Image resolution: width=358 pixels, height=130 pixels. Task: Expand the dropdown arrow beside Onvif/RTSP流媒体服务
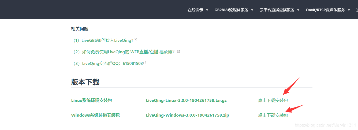pyautogui.click(x=349, y=10)
